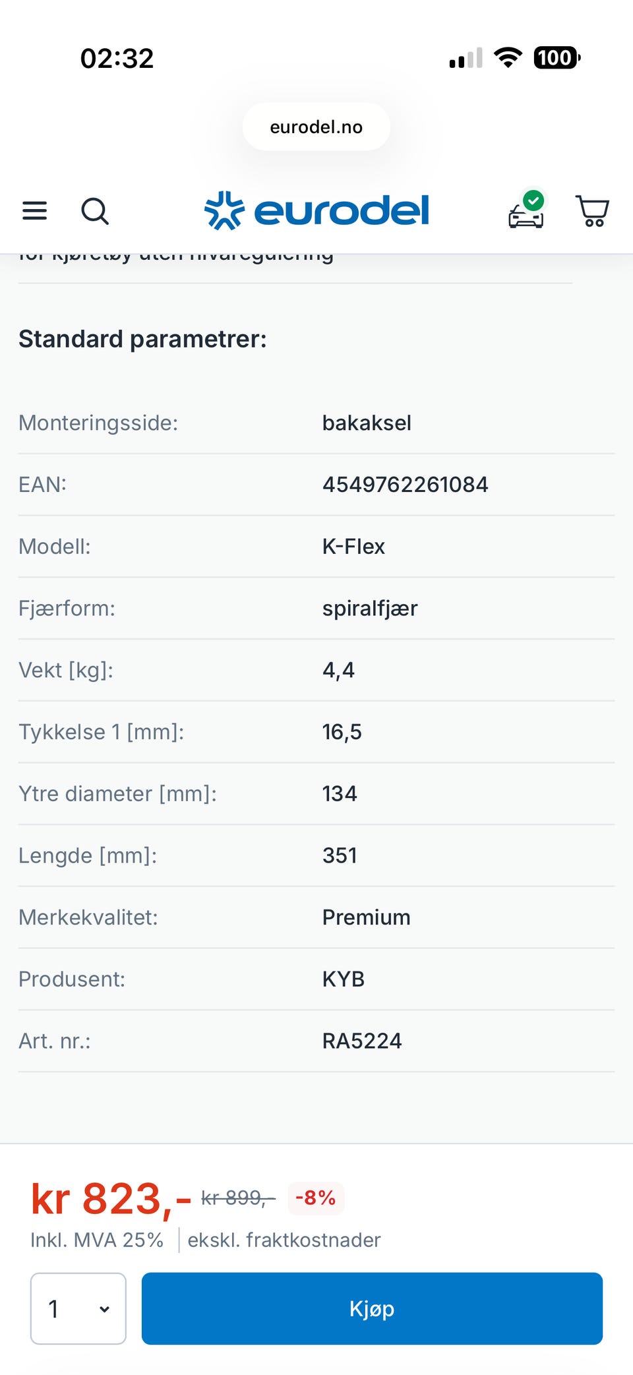
Task: Tap the eurodel.no address pill
Action: [316, 127]
